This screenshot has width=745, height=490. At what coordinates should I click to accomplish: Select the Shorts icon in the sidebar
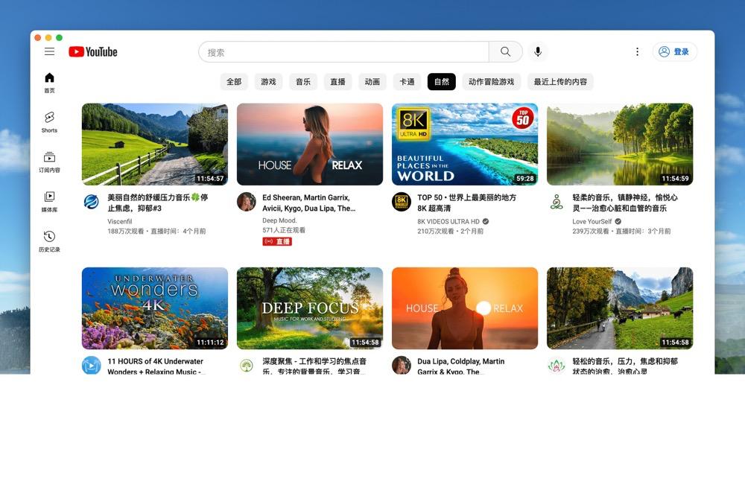point(49,121)
